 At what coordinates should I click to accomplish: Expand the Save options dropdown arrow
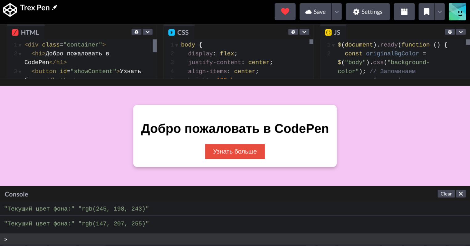click(337, 12)
